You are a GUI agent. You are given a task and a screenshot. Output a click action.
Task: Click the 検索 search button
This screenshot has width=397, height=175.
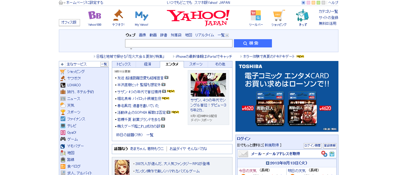[x=253, y=43]
